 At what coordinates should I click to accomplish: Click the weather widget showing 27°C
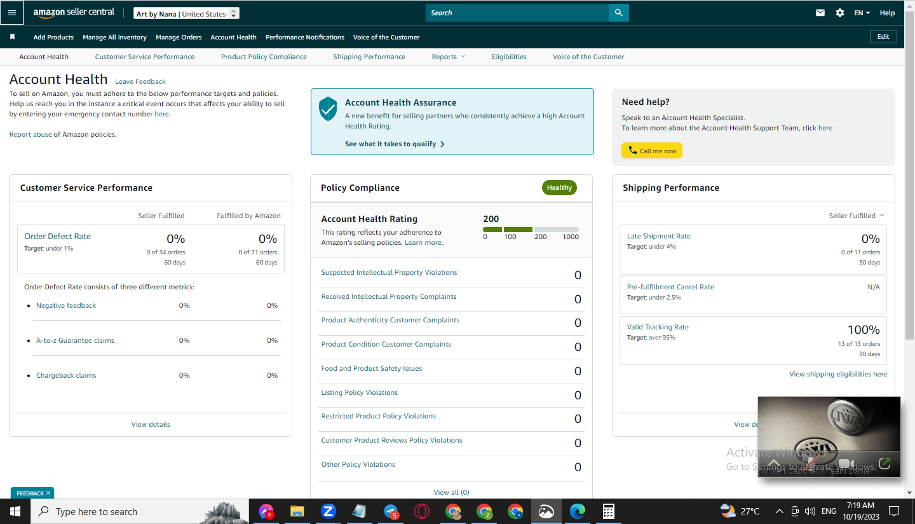(x=740, y=511)
